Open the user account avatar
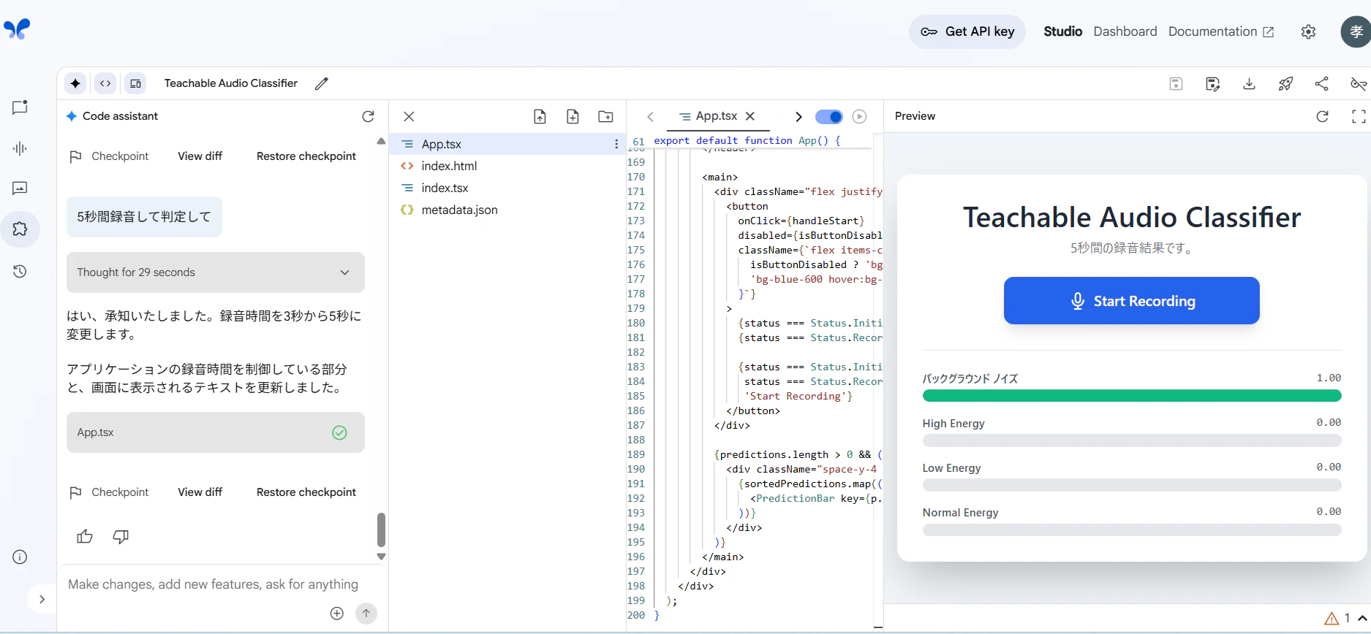 [1356, 32]
